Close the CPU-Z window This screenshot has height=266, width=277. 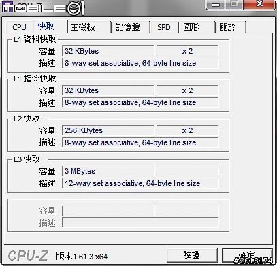coord(259,4)
